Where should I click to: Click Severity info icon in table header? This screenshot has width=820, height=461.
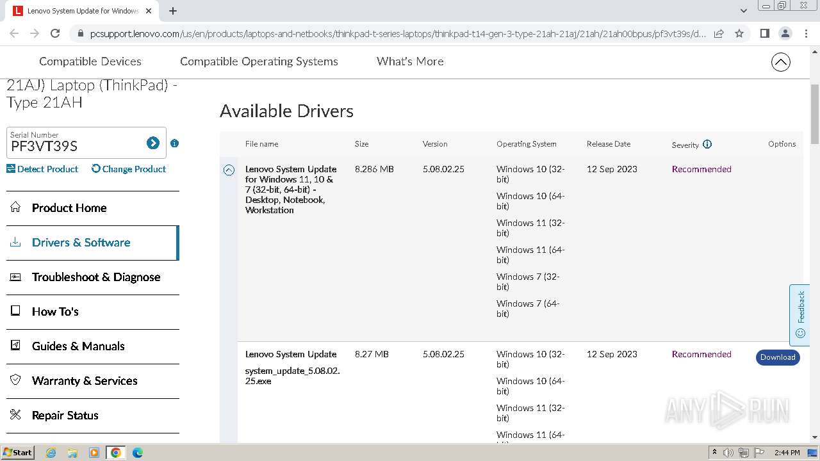(x=707, y=144)
